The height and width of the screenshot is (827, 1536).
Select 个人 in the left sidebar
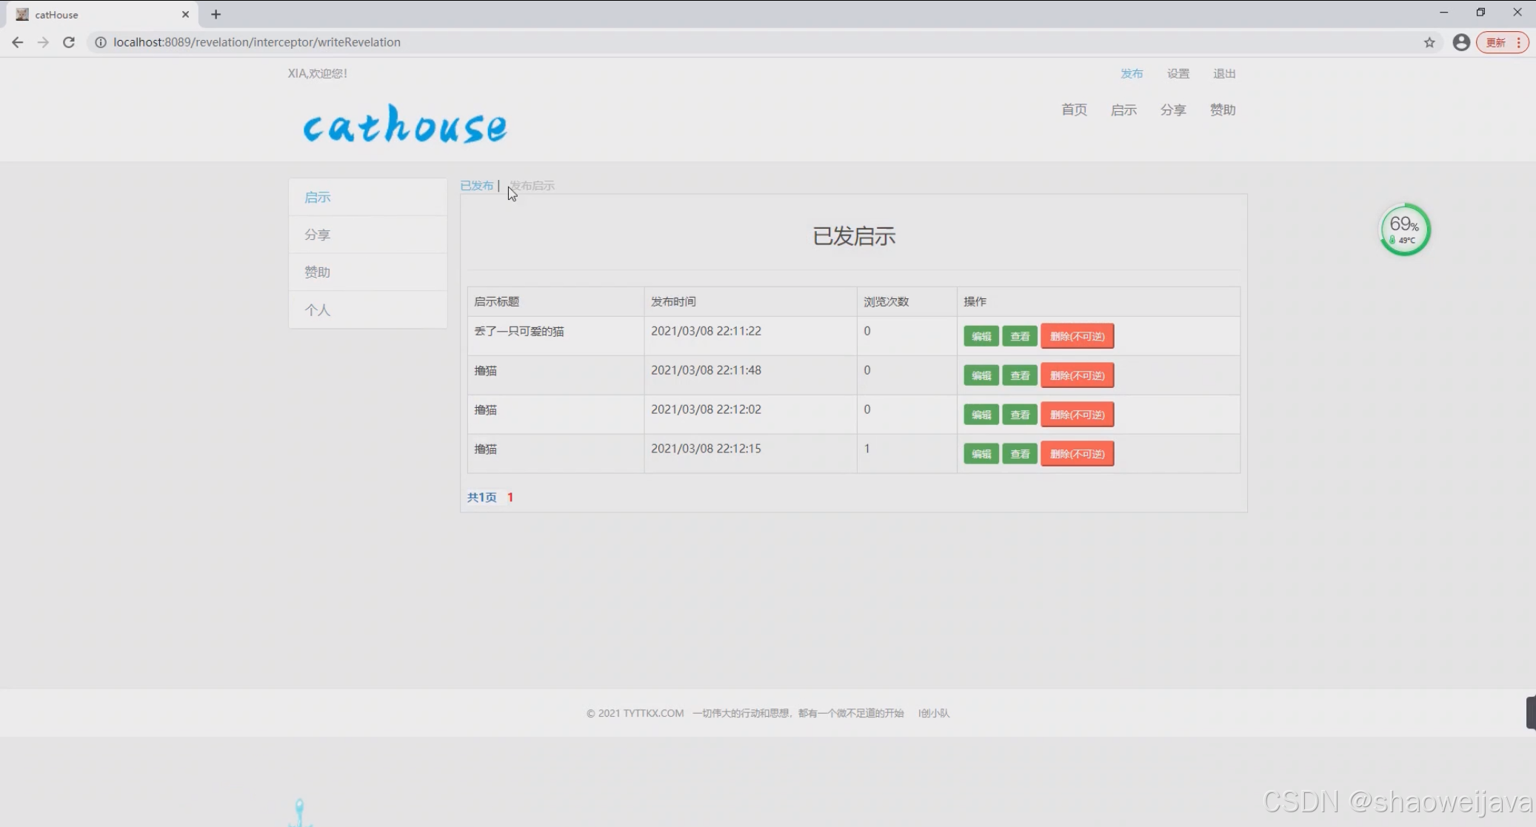coord(317,310)
